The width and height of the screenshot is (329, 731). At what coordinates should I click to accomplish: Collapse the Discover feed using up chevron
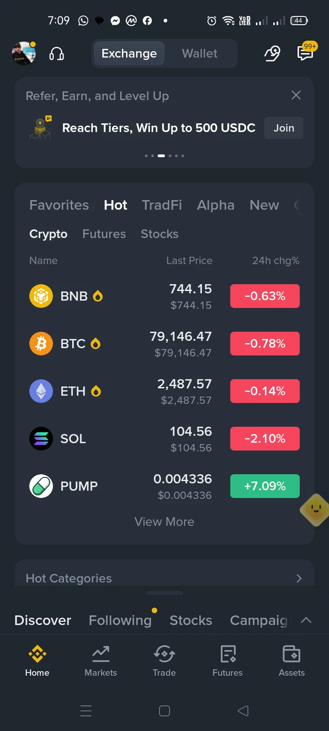pyautogui.click(x=306, y=620)
